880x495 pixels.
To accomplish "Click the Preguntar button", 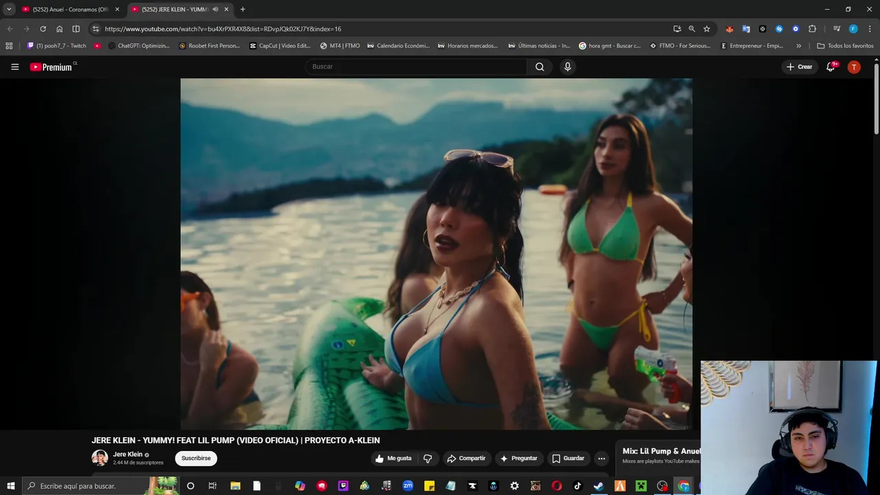I will pyautogui.click(x=519, y=459).
